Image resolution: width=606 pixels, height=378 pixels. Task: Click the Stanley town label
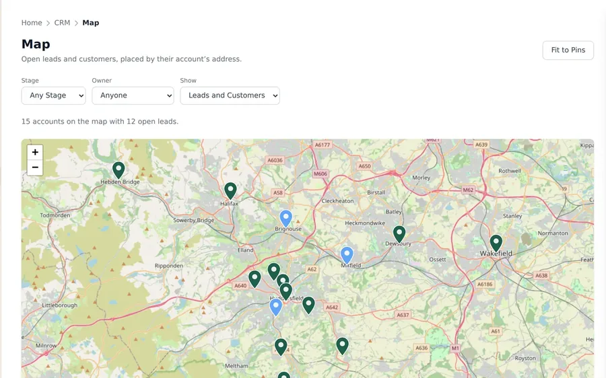[x=512, y=216]
